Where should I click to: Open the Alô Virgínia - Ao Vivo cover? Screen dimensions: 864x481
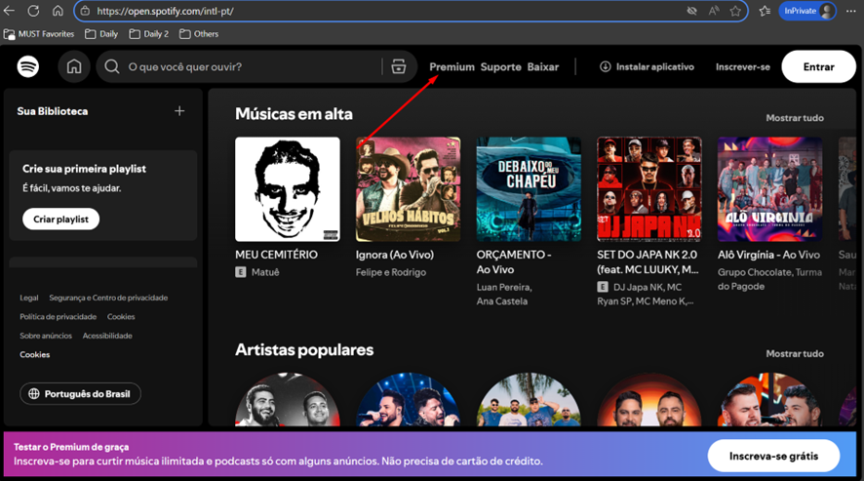point(769,189)
